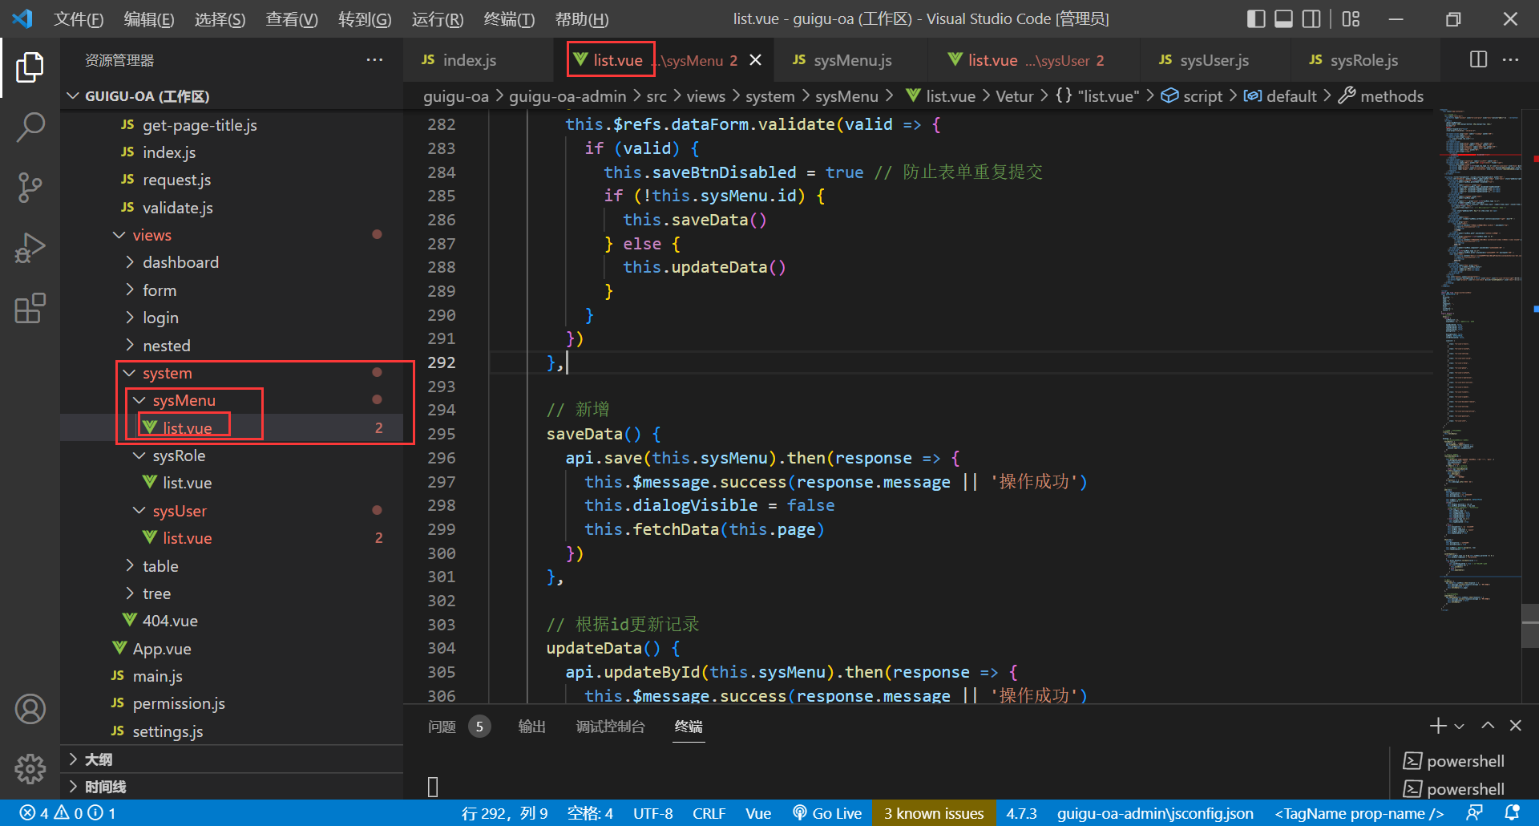Click the editor vertical scrollbar thumb

point(1529,626)
